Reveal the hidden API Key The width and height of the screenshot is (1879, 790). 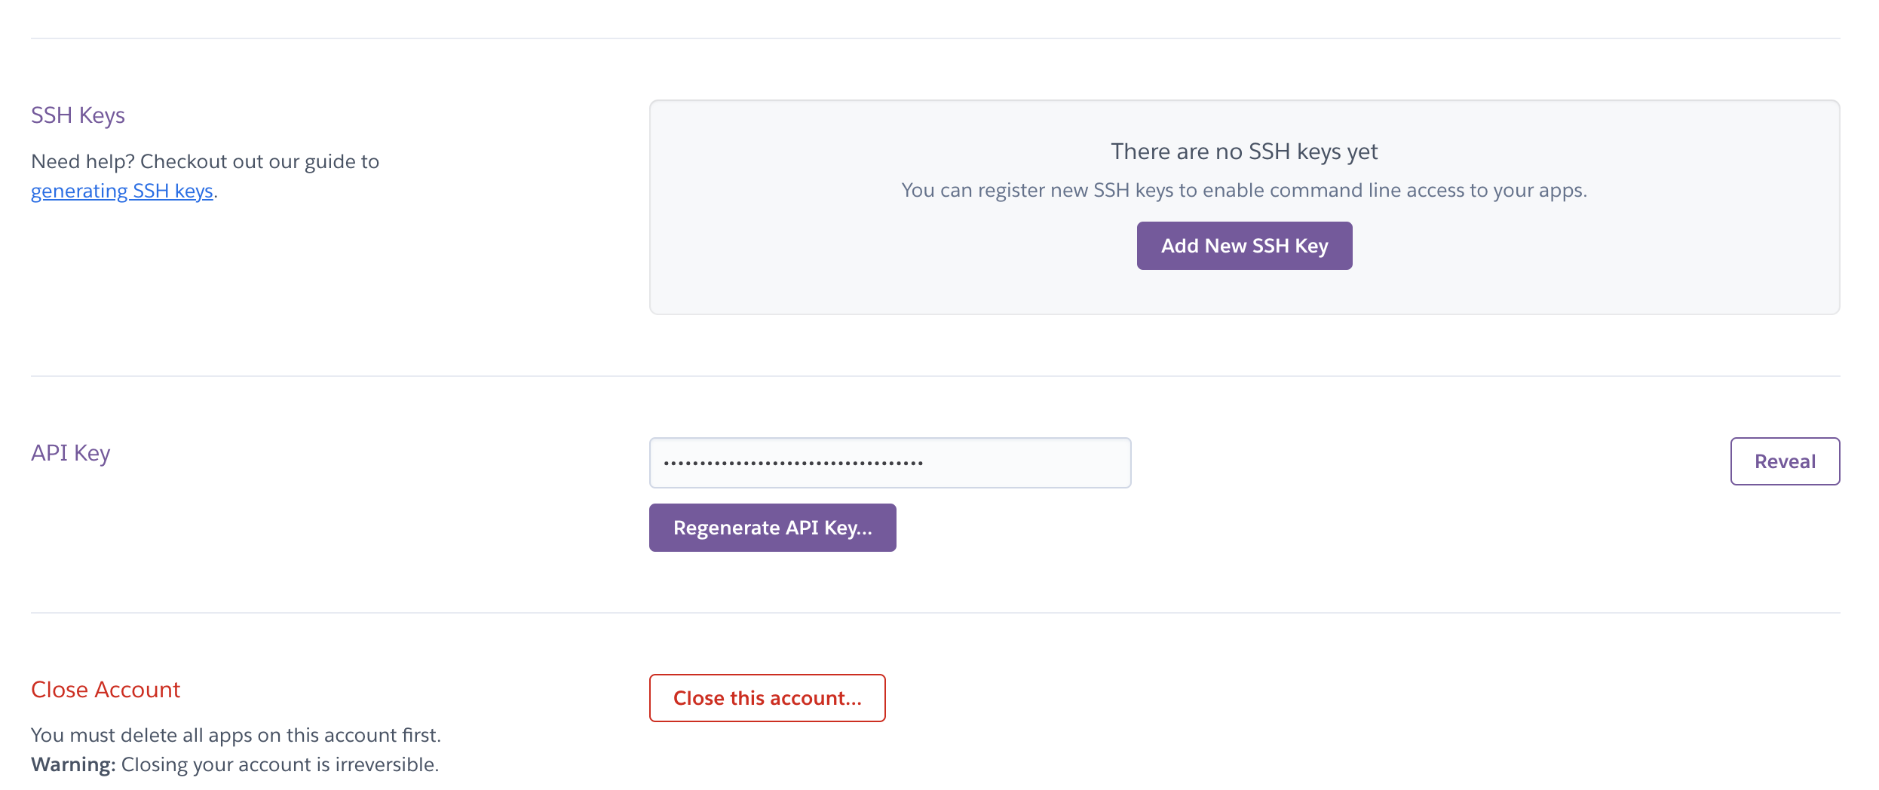tap(1784, 461)
